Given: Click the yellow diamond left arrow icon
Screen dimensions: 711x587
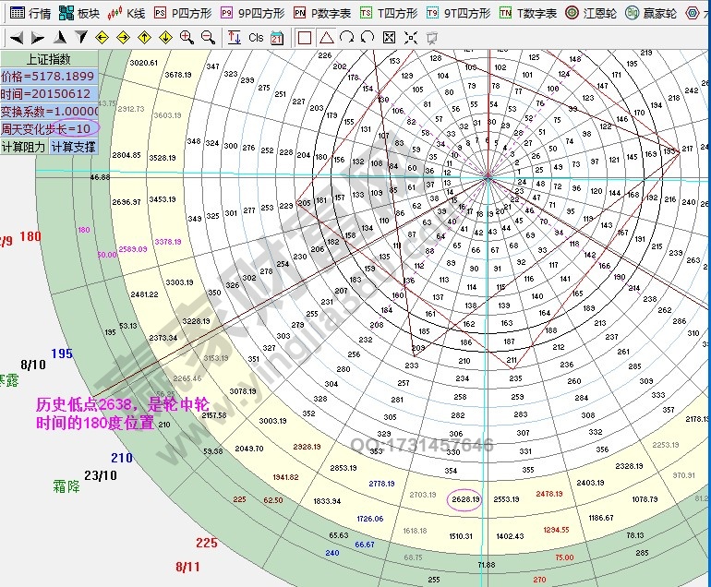Looking at the screenshot, I should point(102,38).
